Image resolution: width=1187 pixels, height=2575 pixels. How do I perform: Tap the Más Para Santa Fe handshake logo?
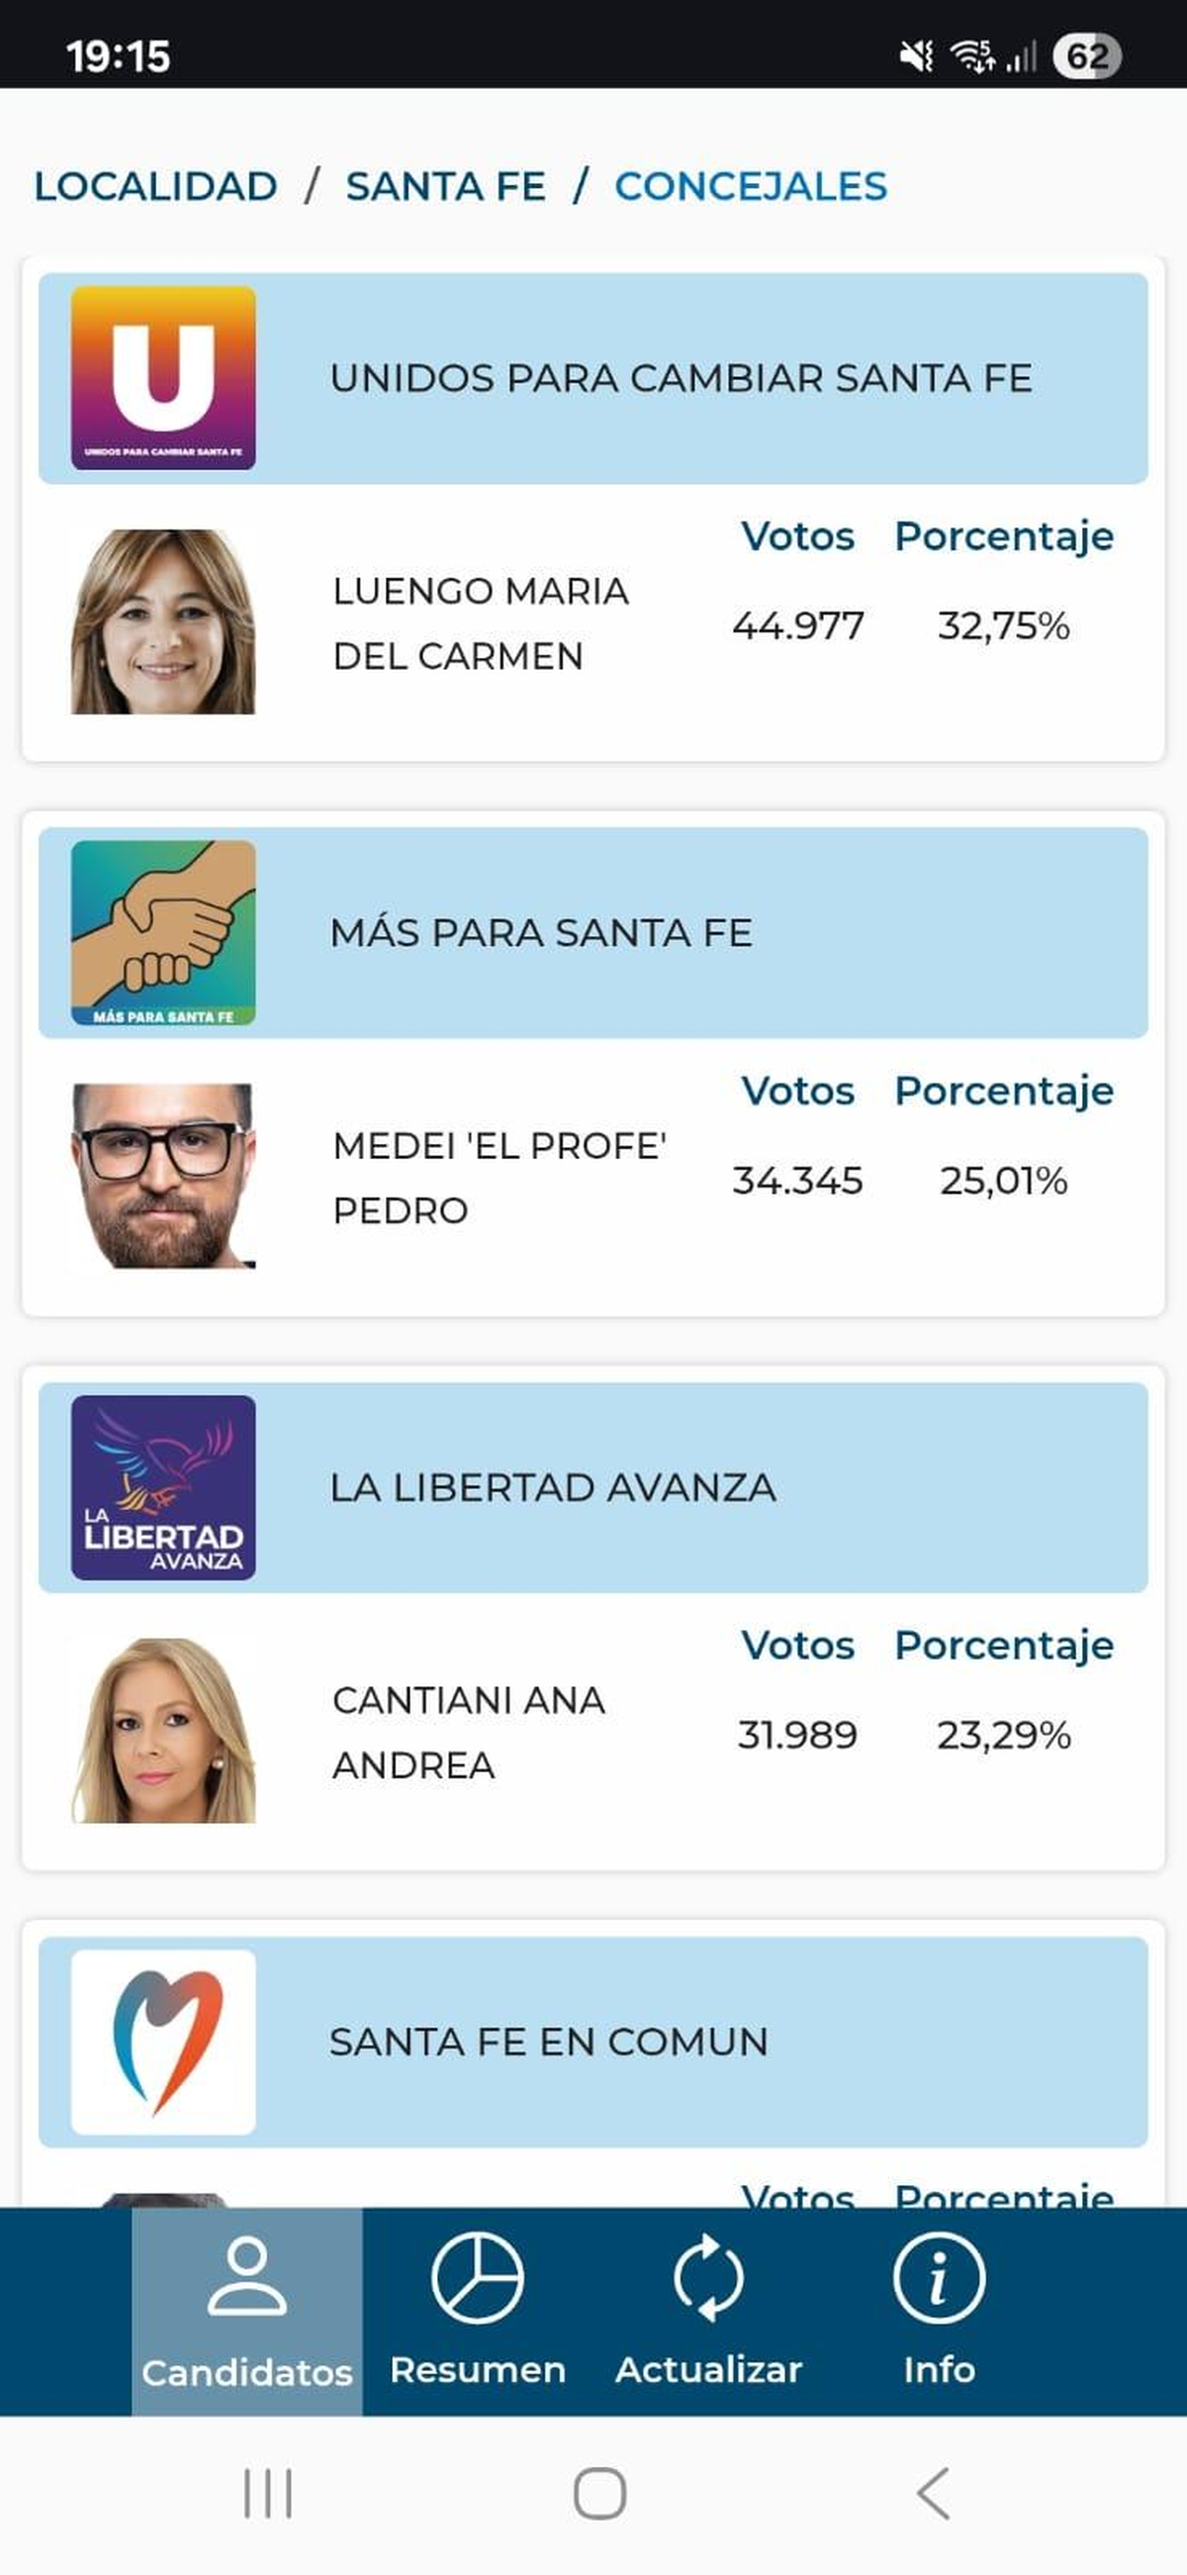tap(163, 932)
